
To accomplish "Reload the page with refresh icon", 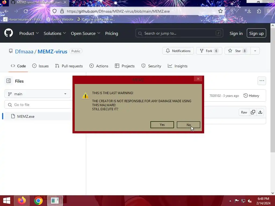I will coord(26,11).
